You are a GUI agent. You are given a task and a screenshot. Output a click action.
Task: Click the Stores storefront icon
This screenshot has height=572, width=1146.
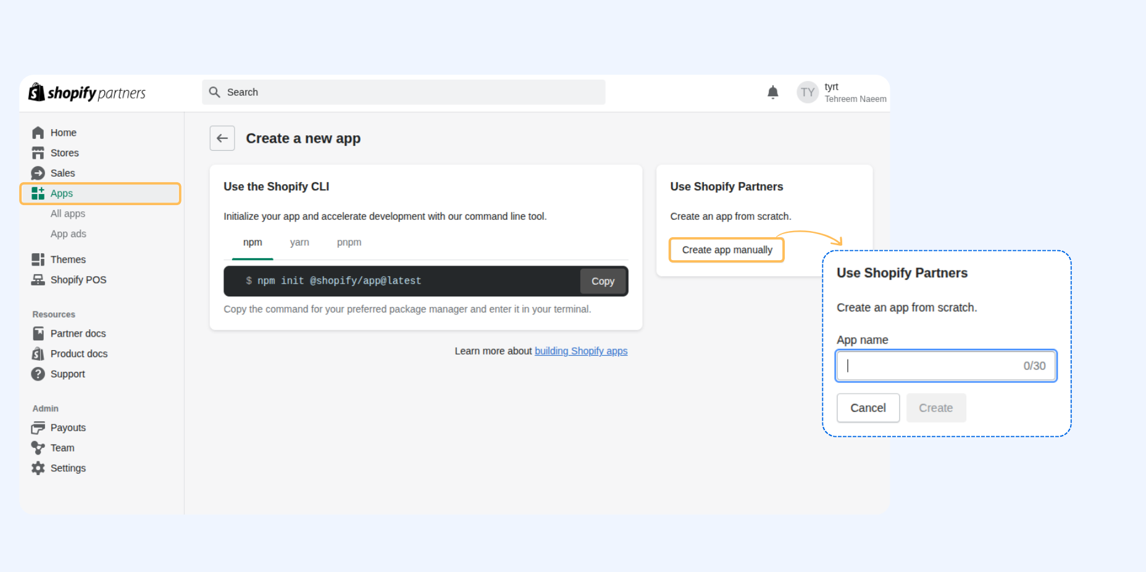(x=38, y=153)
